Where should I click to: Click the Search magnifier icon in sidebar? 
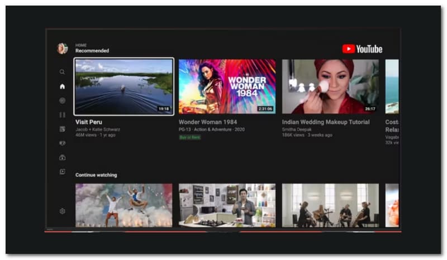click(62, 72)
